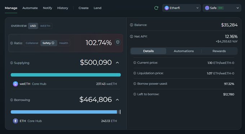Image resolution: width=245 pixels, height=134 pixels.
Task: Select the Safety ratio option
Action: [48, 43]
